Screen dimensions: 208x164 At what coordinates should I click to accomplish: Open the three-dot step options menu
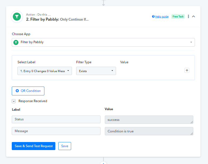tap(188, 16)
